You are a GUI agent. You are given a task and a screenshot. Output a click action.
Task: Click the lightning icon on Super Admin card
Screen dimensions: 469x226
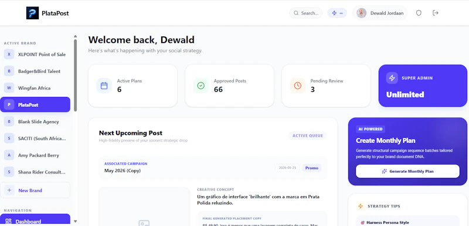(392, 78)
